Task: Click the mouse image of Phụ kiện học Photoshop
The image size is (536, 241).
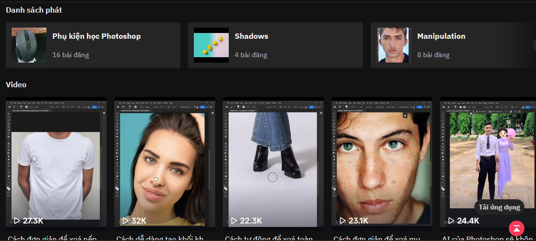Action: 29,45
